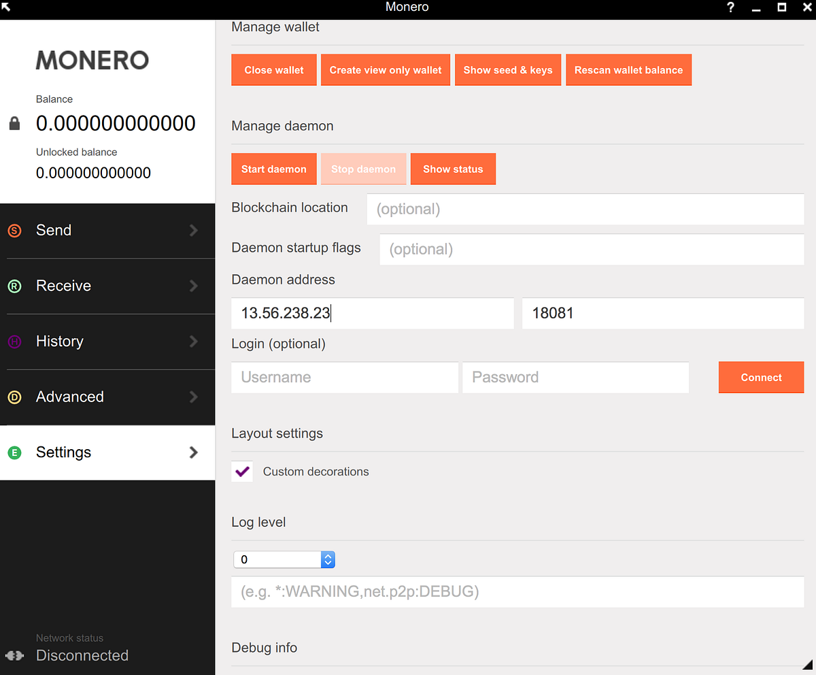Toggle the Custom decorations checkbox
816x675 pixels.
(242, 471)
